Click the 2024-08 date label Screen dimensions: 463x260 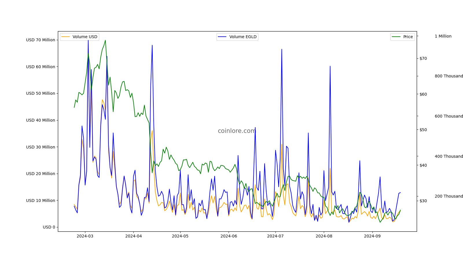point(324,236)
